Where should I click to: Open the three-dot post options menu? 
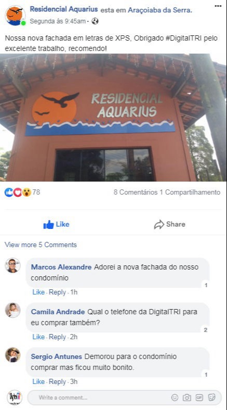tap(218, 6)
